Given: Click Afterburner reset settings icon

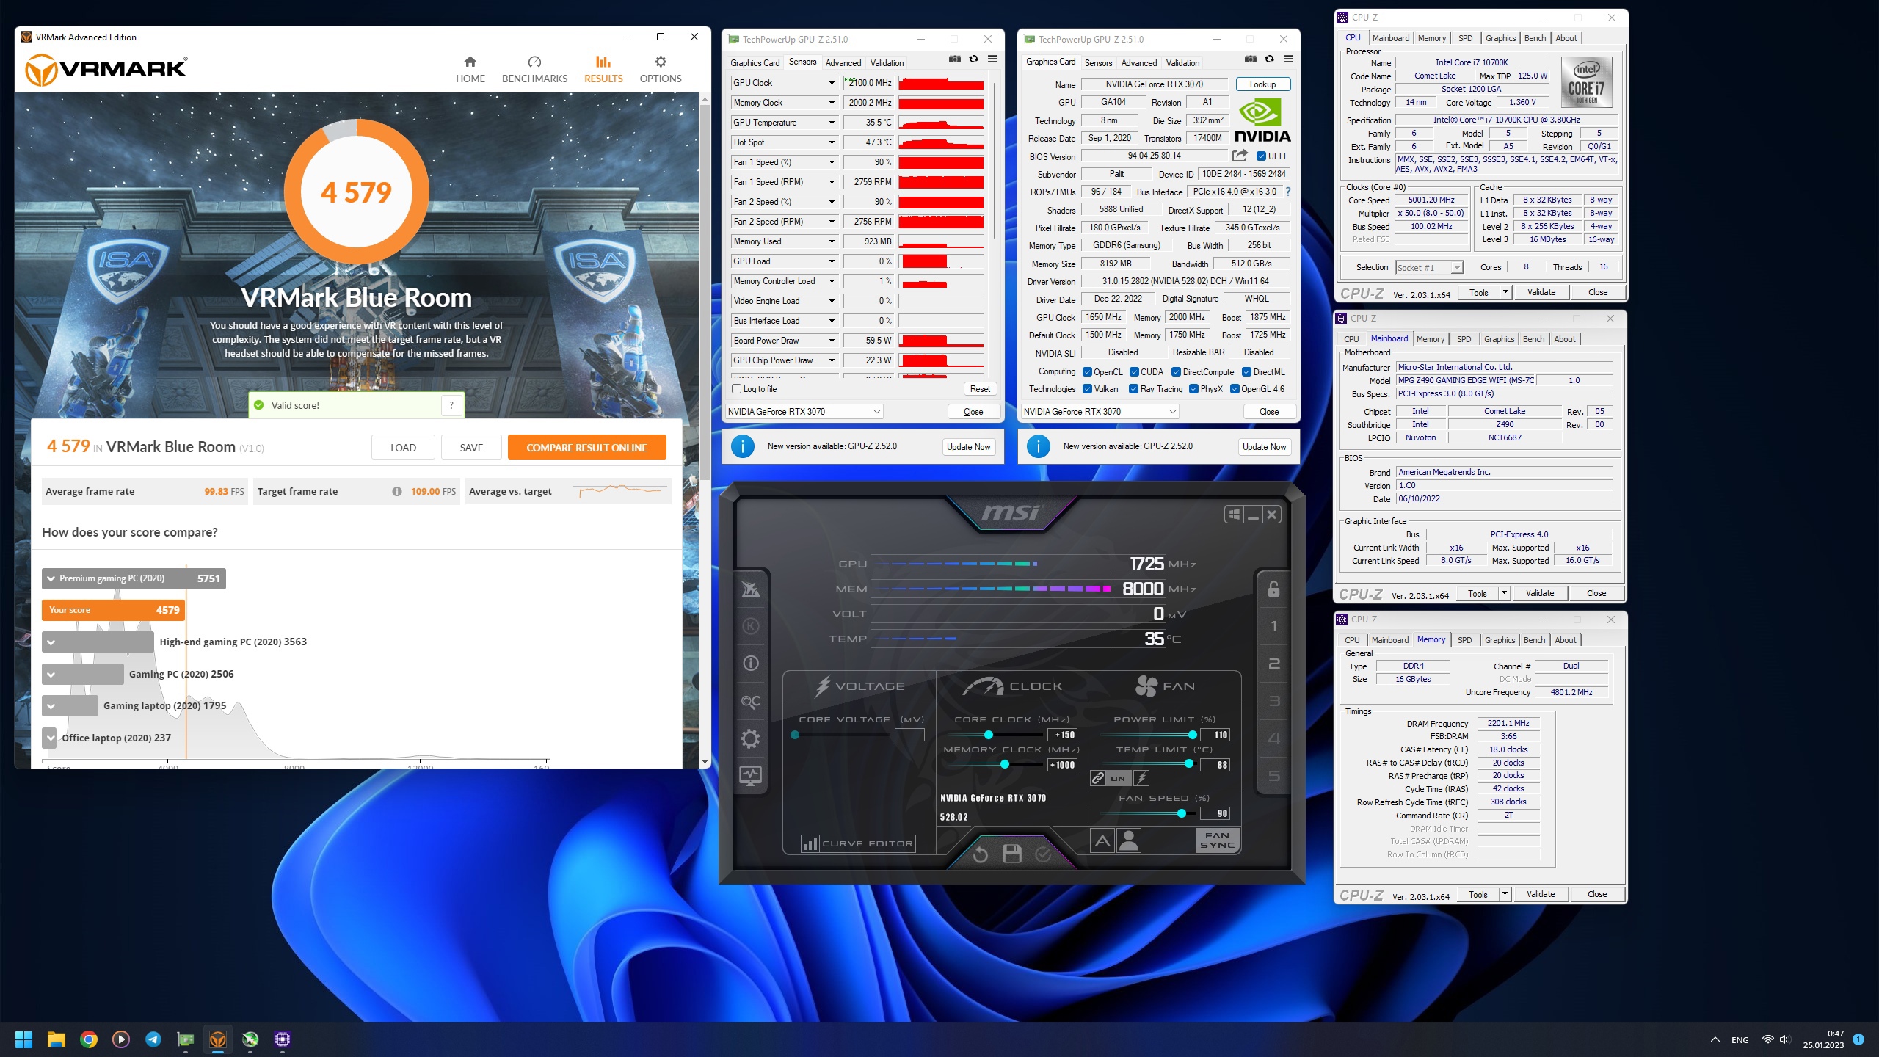Looking at the screenshot, I should point(980,854).
